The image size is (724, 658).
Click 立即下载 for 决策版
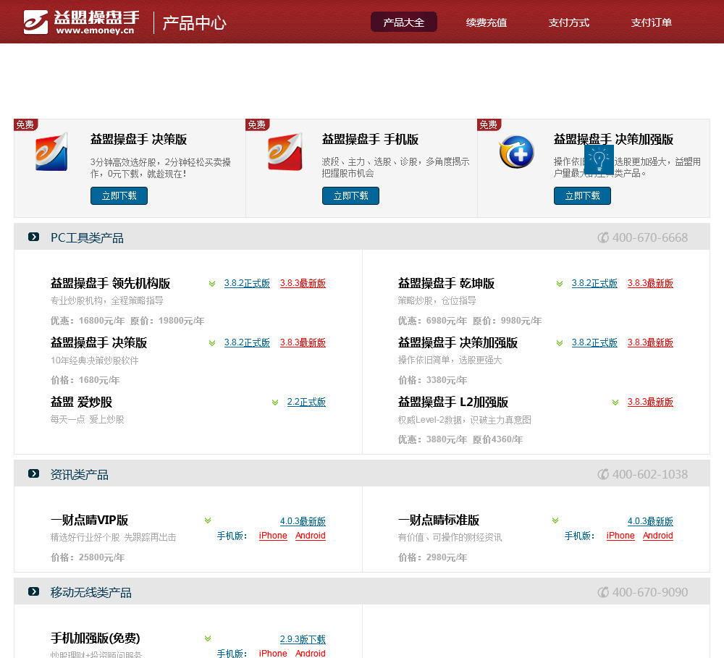click(119, 195)
